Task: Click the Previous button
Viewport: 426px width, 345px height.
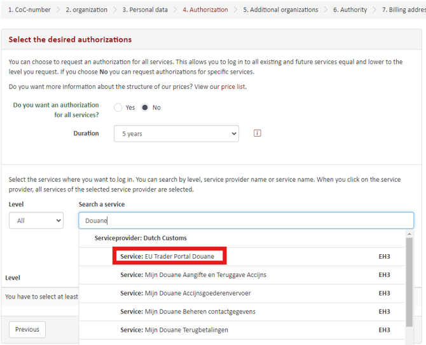Action: click(27, 329)
